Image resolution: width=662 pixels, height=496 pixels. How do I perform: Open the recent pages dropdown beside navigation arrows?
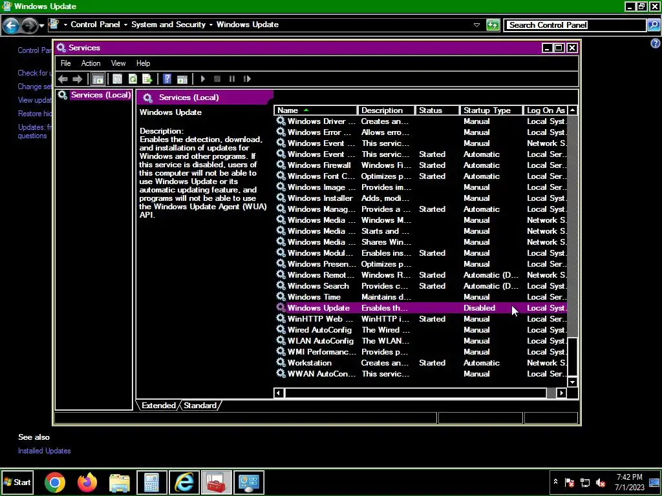(41, 26)
